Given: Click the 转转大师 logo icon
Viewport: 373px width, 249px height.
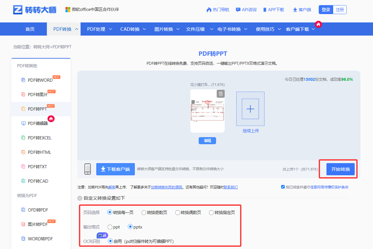Looking at the screenshot, I should coord(18,10).
